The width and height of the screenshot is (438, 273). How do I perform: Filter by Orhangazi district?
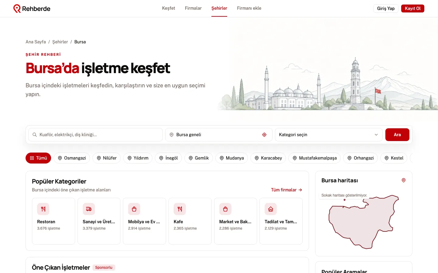pos(360,158)
